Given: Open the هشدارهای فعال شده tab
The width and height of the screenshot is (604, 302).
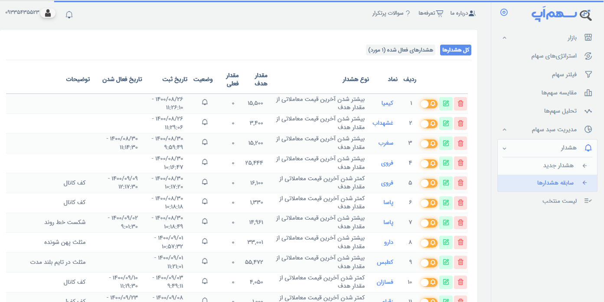Looking at the screenshot, I should pyautogui.click(x=401, y=50).
